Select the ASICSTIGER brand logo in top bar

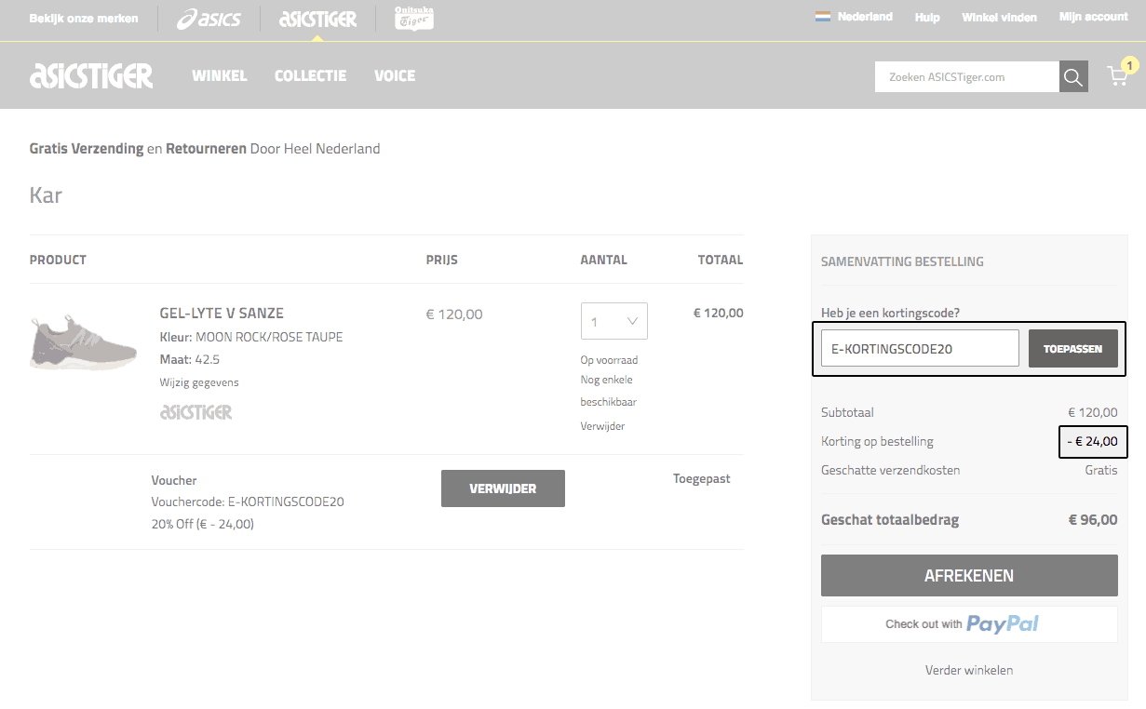click(317, 19)
